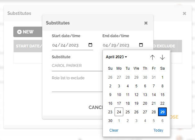Viewport: 195px width, 140px height.
Task: Click Clear in the date picker
Action: coord(114,130)
